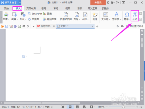The height and width of the screenshot is (109, 145).
Task: Save the document with the floppy icon
Action: point(7,26)
